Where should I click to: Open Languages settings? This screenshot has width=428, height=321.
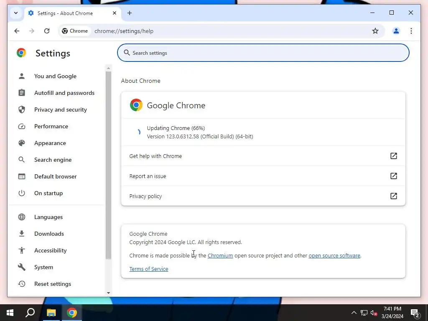(56, 217)
